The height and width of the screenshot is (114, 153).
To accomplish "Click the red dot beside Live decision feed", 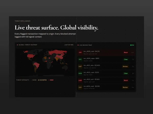I will point(78,45).
